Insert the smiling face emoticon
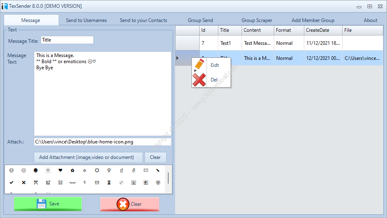Viewport: 387px width, 218px height. click(11, 170)
